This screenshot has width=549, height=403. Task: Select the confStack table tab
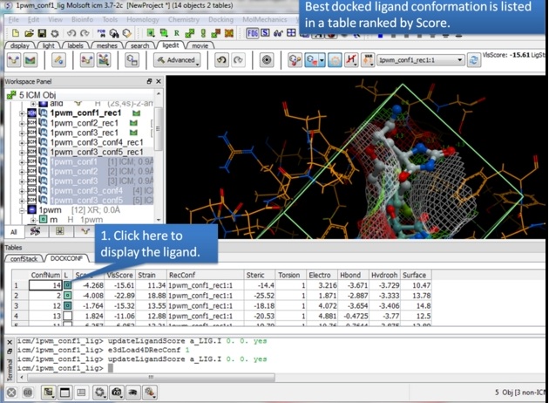(x=25, y=258)
